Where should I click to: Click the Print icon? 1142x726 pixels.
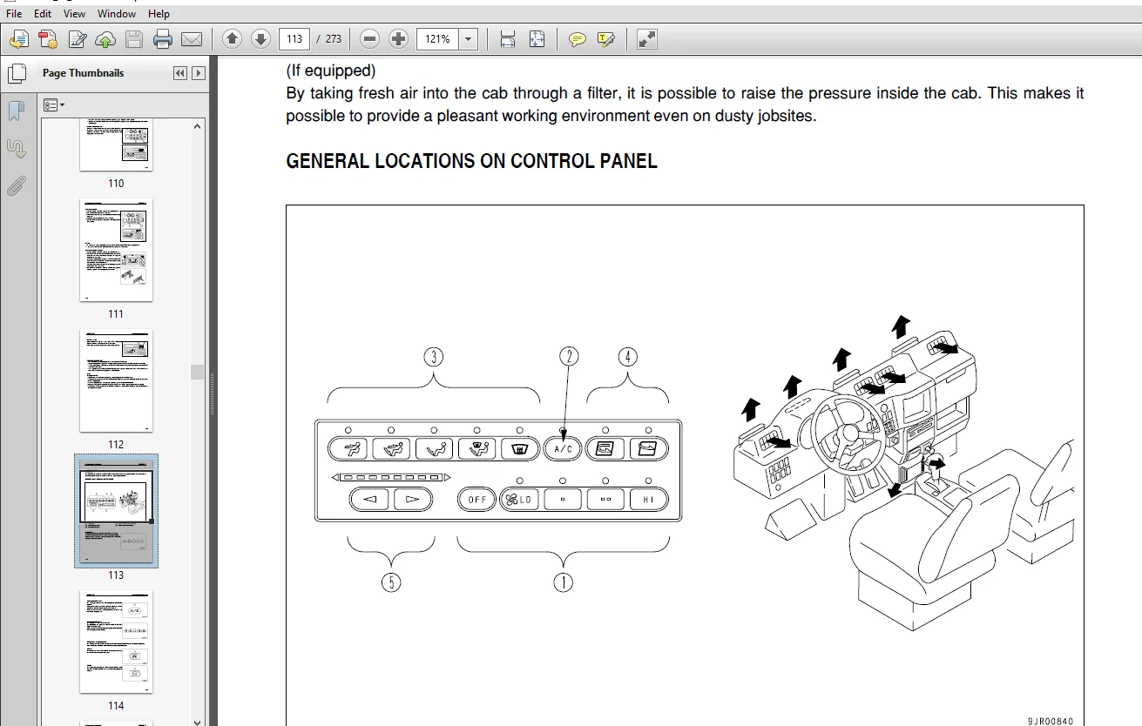point(163,39)
